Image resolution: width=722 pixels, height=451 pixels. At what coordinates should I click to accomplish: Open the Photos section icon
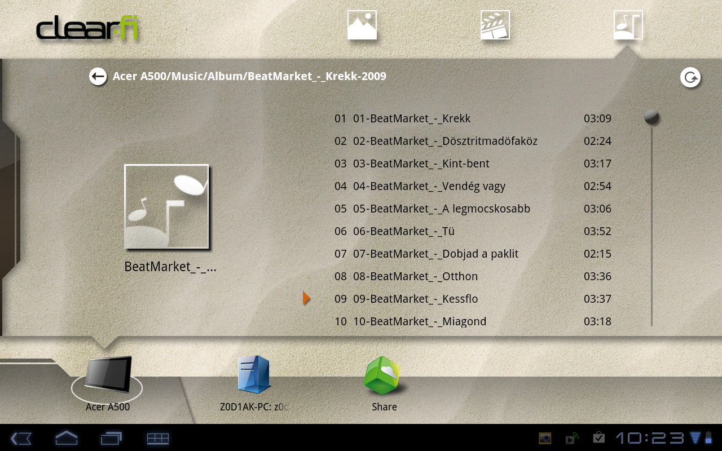pyautogui.click(x=362, y=25)
